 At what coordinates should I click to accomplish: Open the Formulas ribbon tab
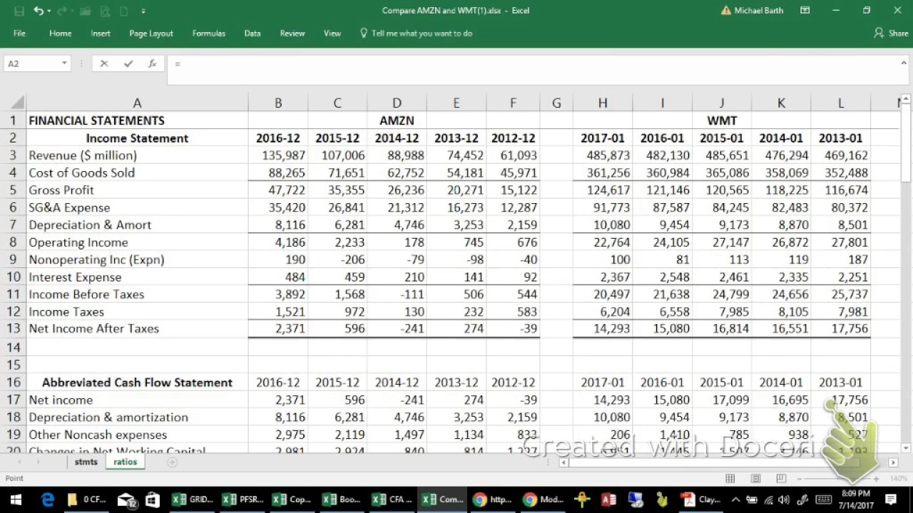(208, 33)
